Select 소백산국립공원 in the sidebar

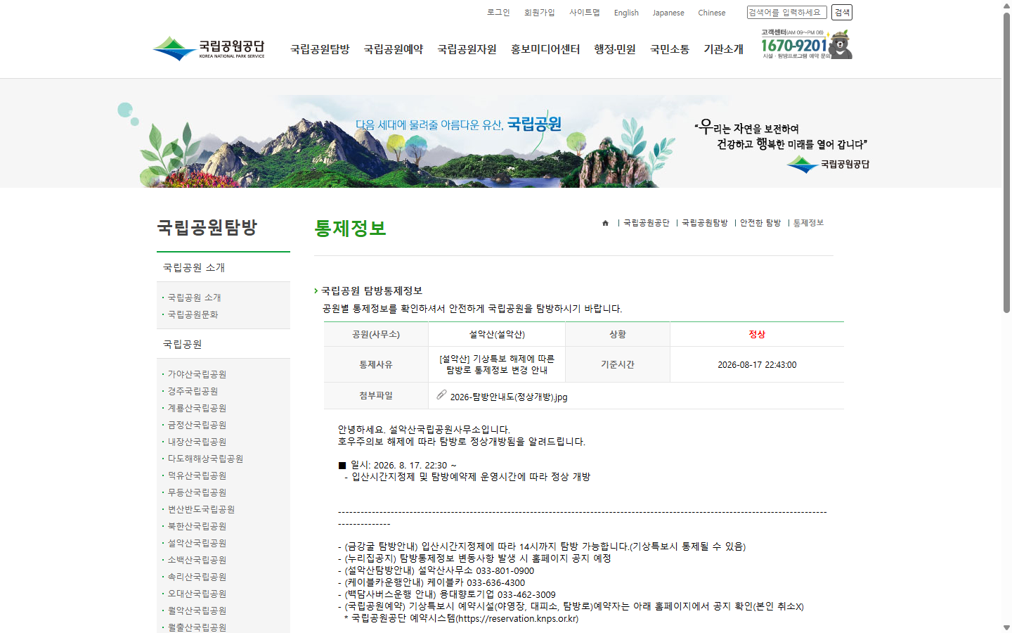pos(197,560)
